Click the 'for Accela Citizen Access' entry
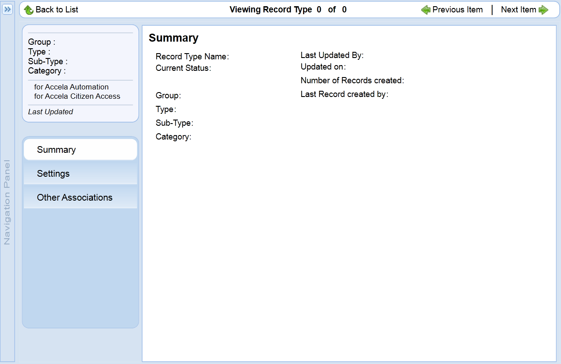 [x=77, y=96]
